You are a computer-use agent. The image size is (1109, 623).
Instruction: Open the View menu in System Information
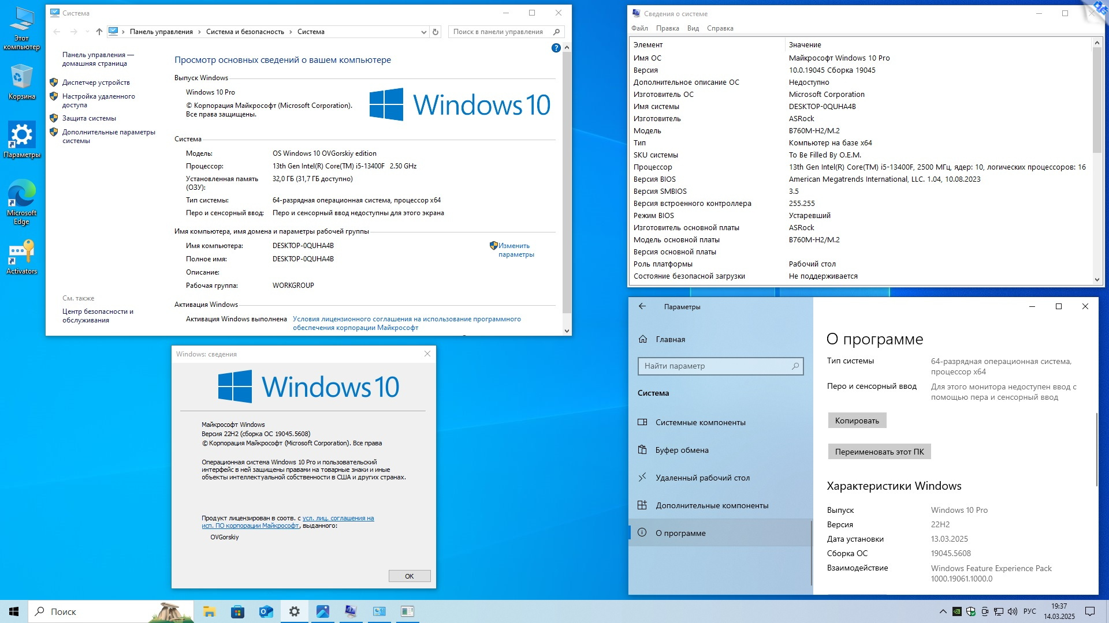click(x=693, y=28)
